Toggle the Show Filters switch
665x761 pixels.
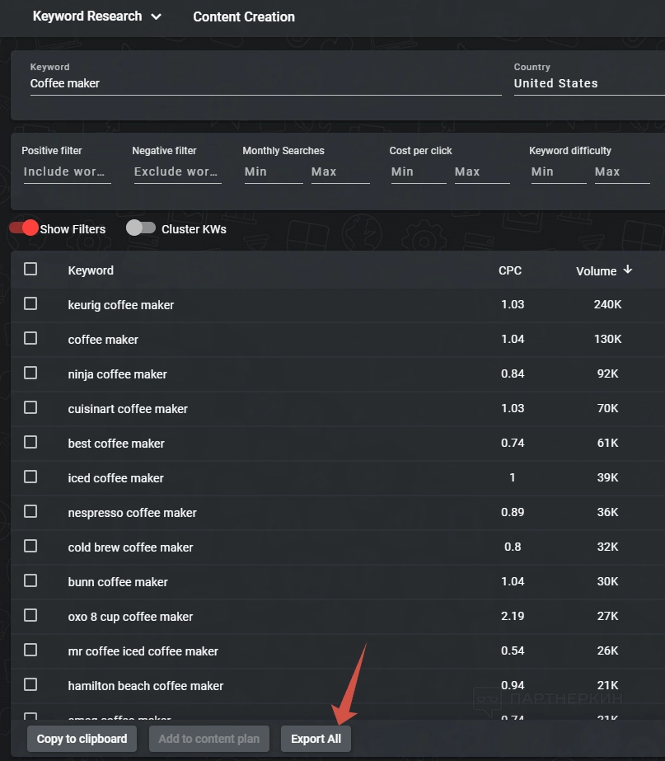[25, 228]
